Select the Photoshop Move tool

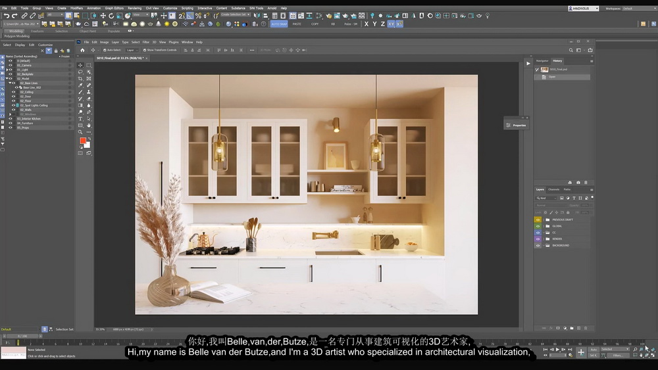point(80,65)
